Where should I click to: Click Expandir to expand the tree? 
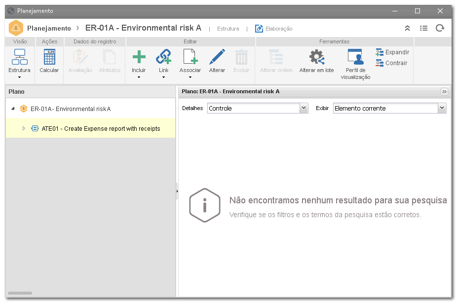click(392, 52)
